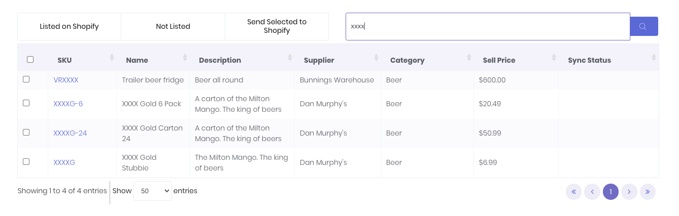Switch to Listed on Shopify tab
The height and width of the screenshot is (216, 679).
click(x=69, y=26)
